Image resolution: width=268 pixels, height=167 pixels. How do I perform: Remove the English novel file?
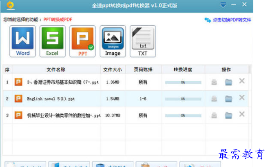(241, 98)
